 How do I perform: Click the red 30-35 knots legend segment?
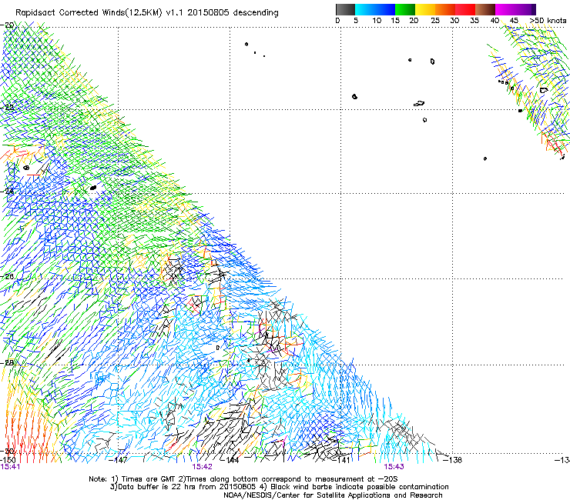pyautogui.click(x=465, y=9)
